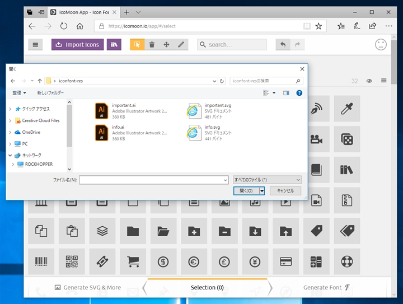Open the file name history dropdown

pos(225,180)
